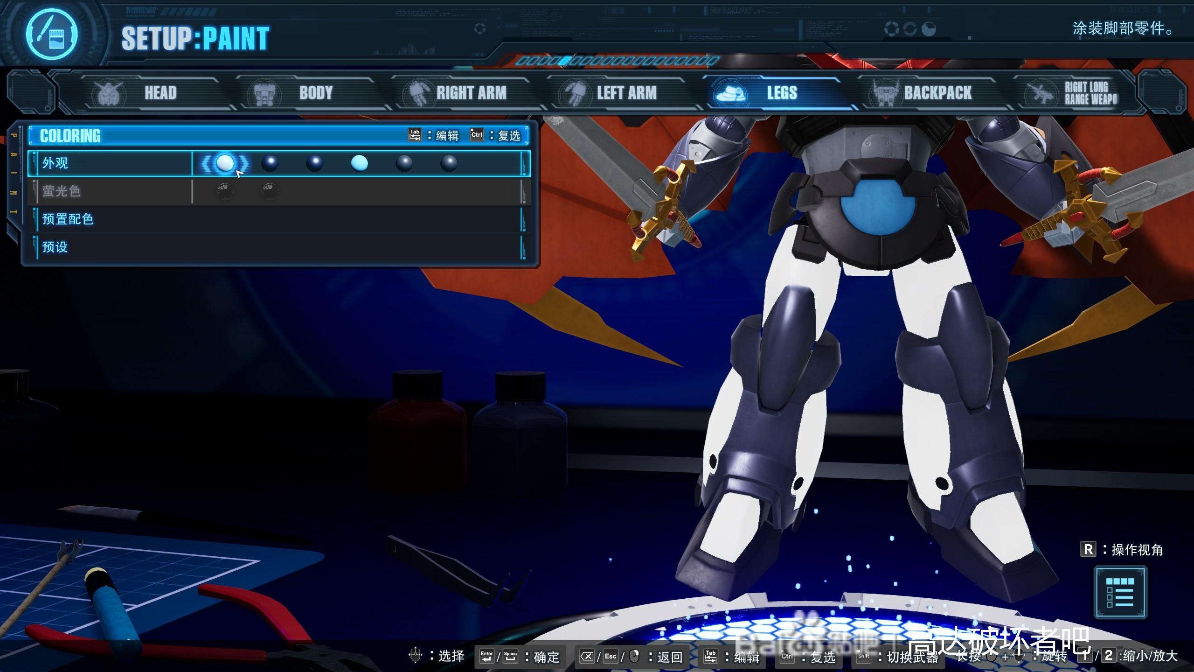1194x672 pixels.
Task: Click the Tab key edit icon in COLORING header
Action: coord(415,135)
